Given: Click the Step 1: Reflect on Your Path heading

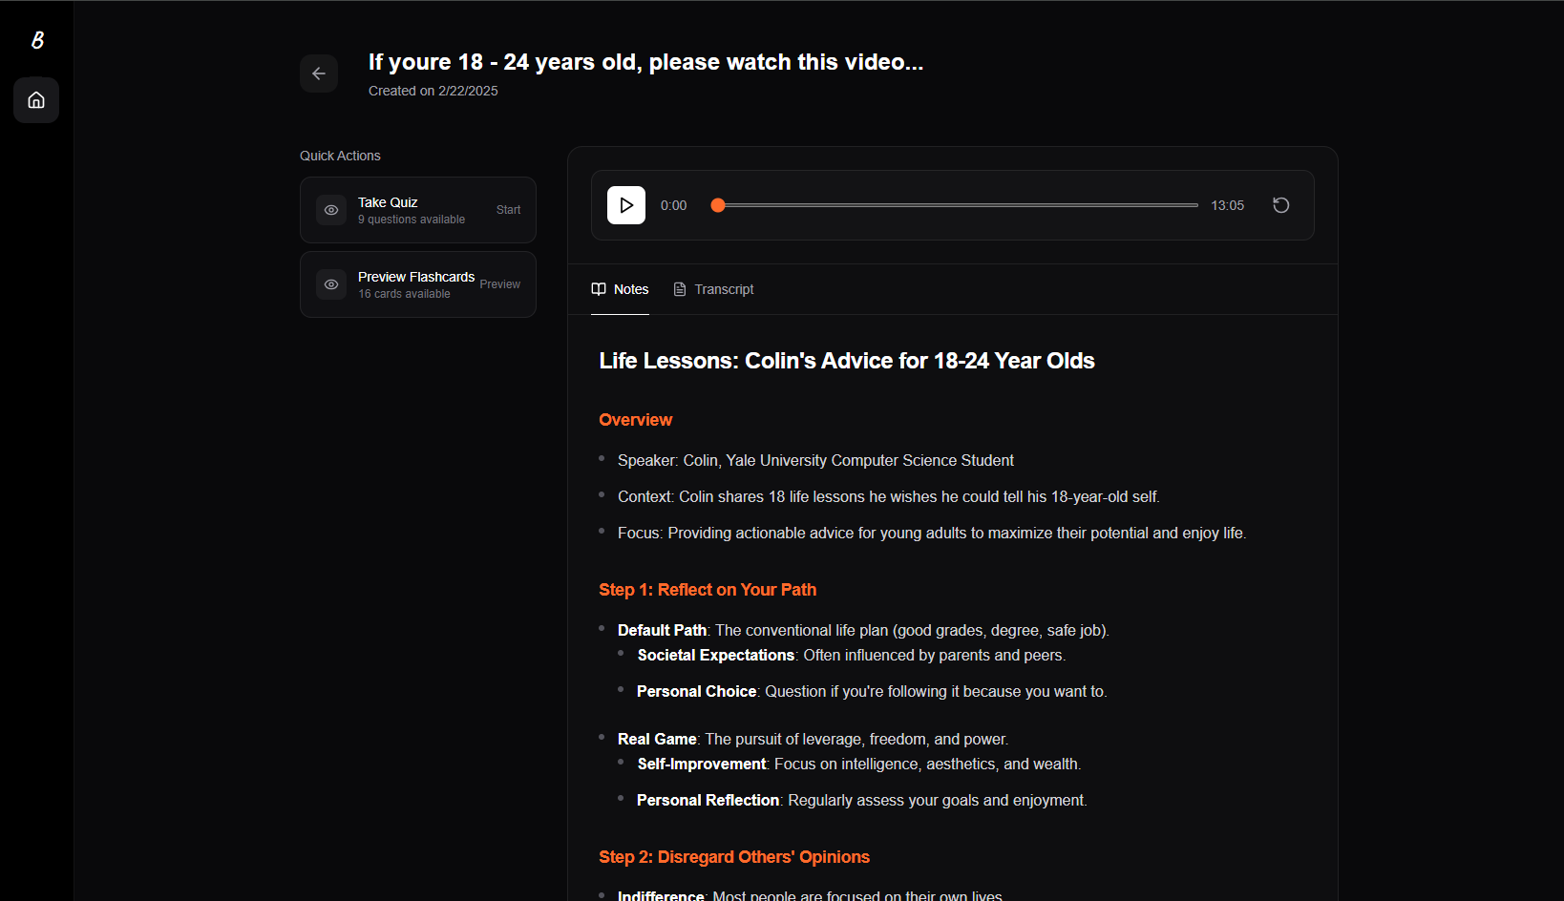Looking at the screenshot, I should tap(708, 590).
